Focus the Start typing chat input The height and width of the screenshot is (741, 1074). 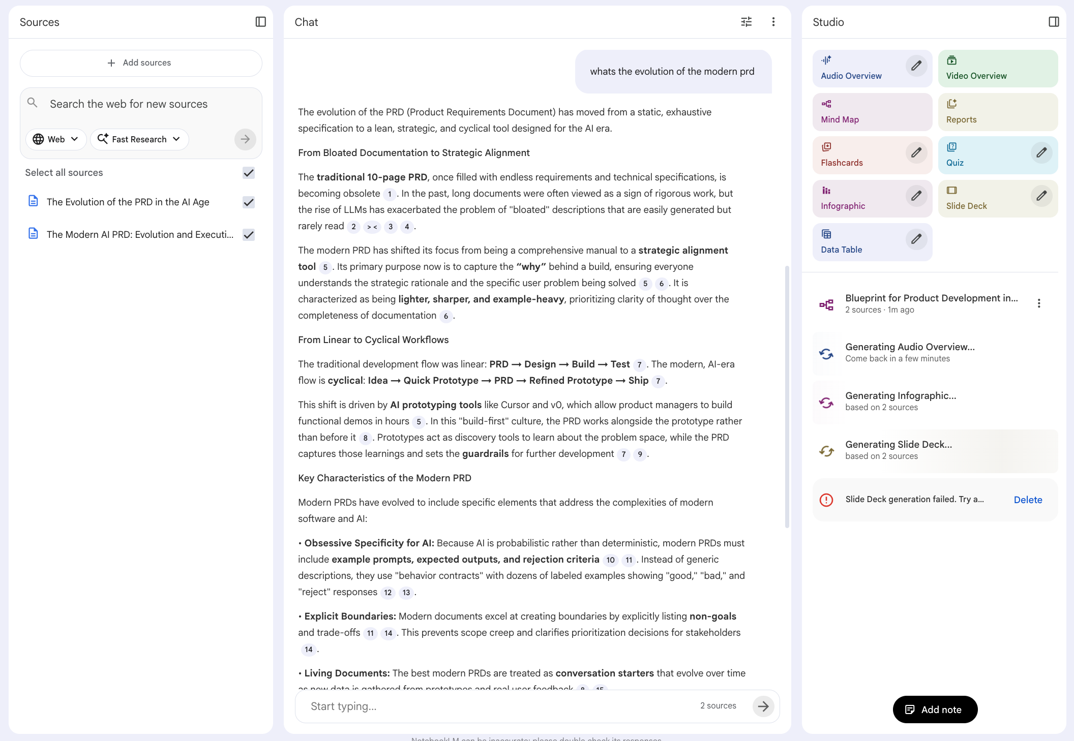click(498, 706)
